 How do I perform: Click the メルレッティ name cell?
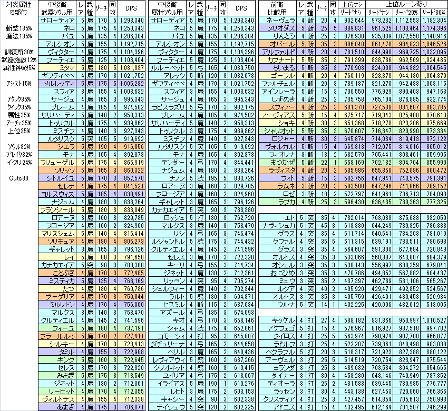coord(57,84)
